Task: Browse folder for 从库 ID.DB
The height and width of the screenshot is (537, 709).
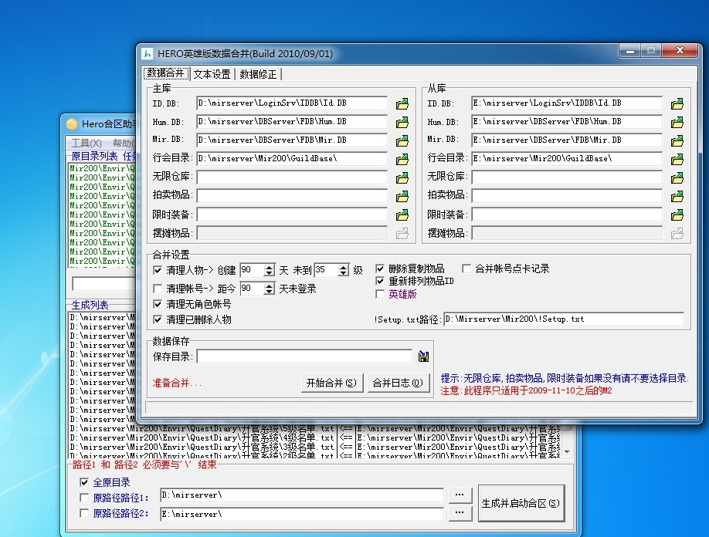Action: coord(677,103)
